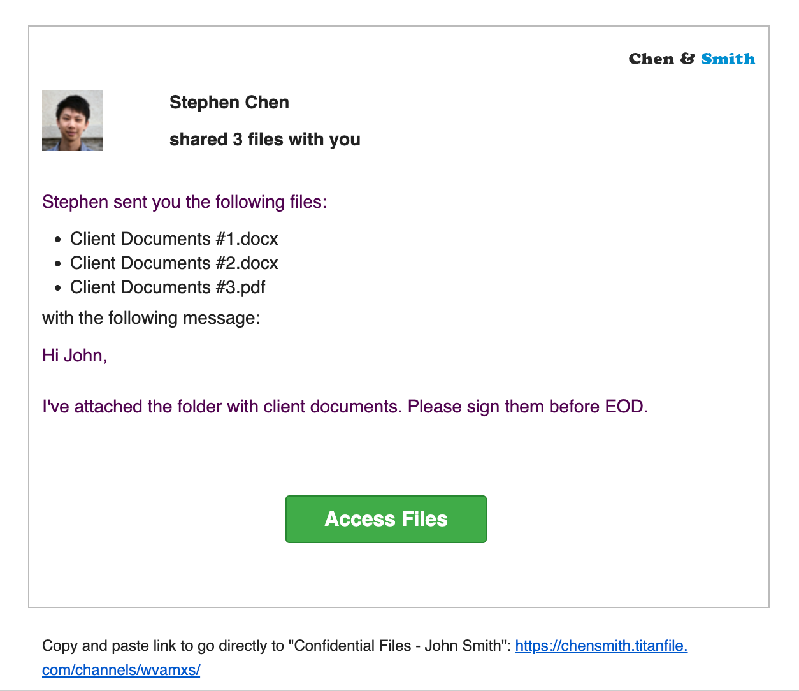
Task: Click the Chen & Smith logo
Action: coord(691,59)
